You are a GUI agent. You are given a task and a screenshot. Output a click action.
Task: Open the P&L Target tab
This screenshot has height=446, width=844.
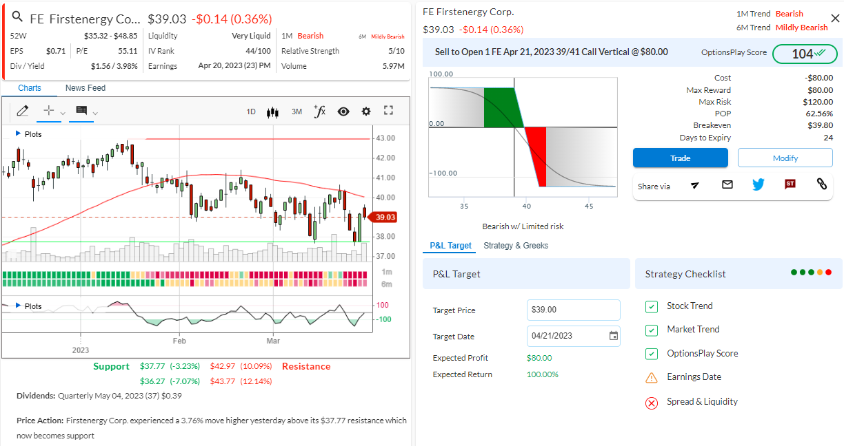[x=451, y=246]
